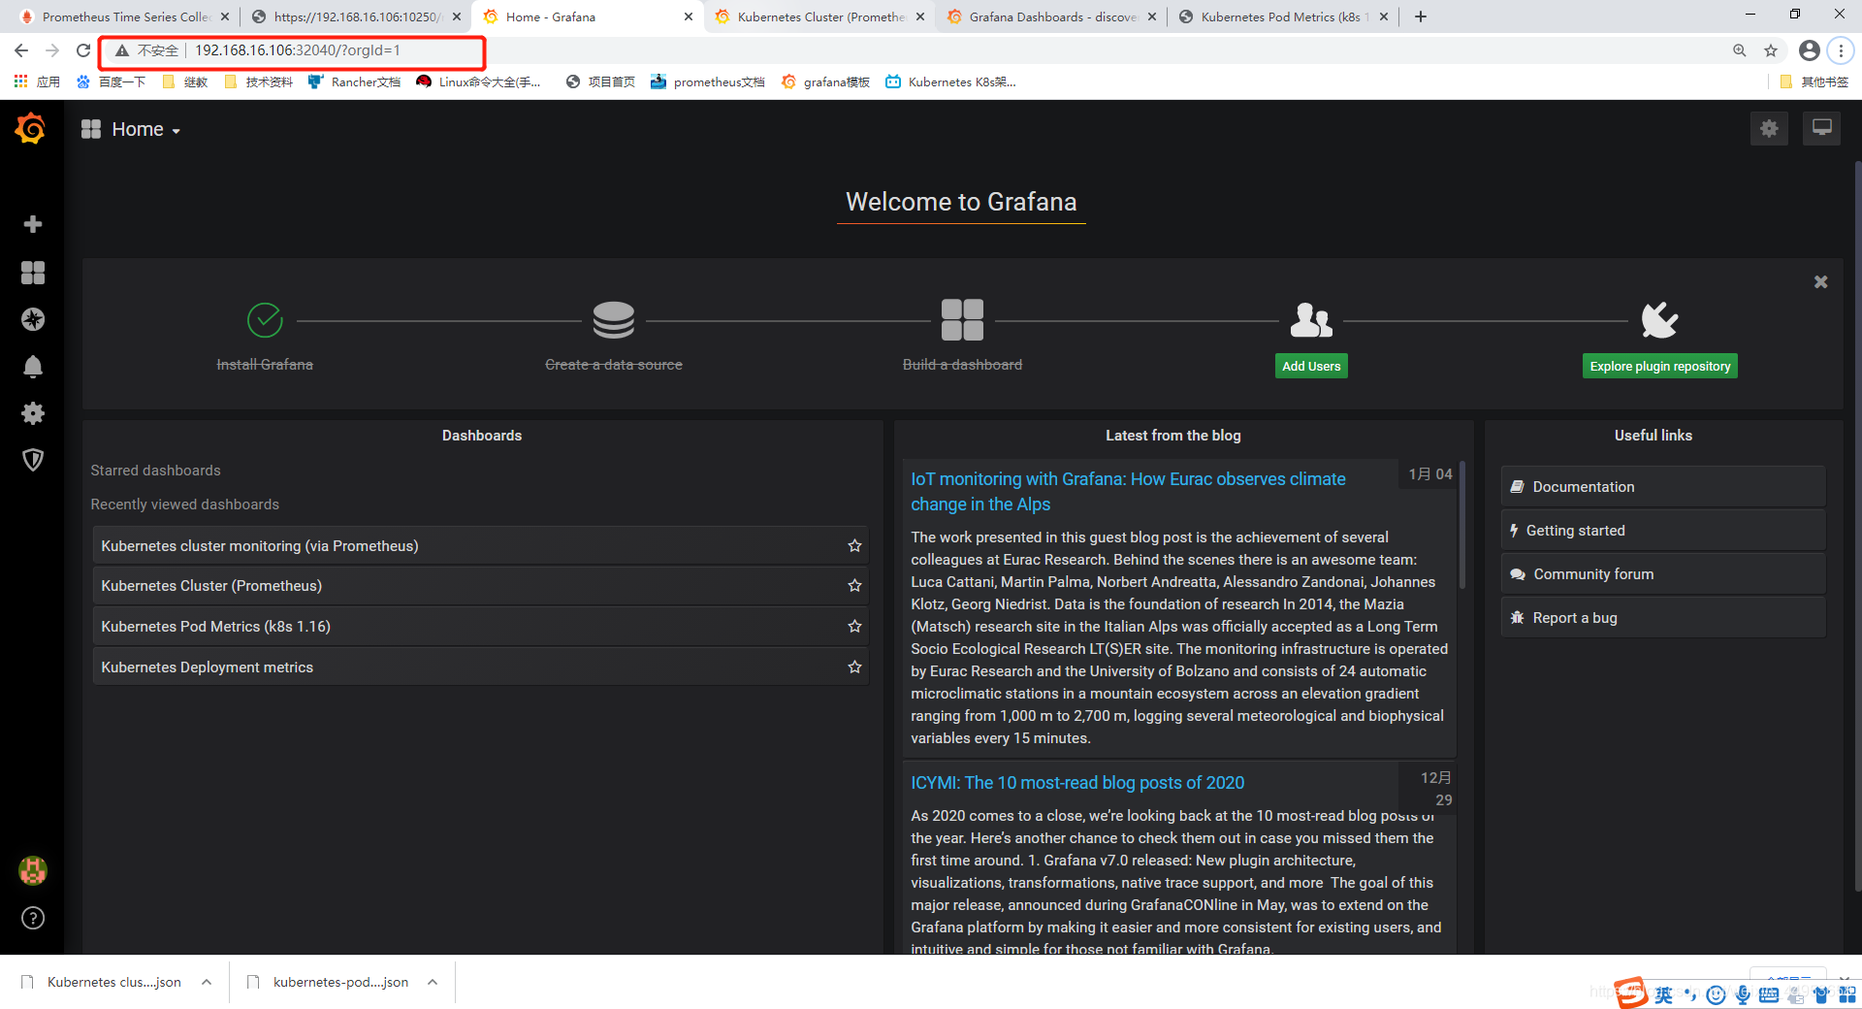Open the Report a bug link
Screen dimensions: 1862x1009
coord(1663,618)
